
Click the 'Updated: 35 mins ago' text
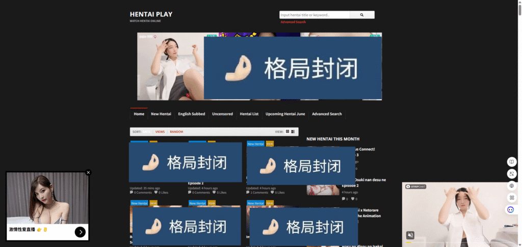point(145,188)
